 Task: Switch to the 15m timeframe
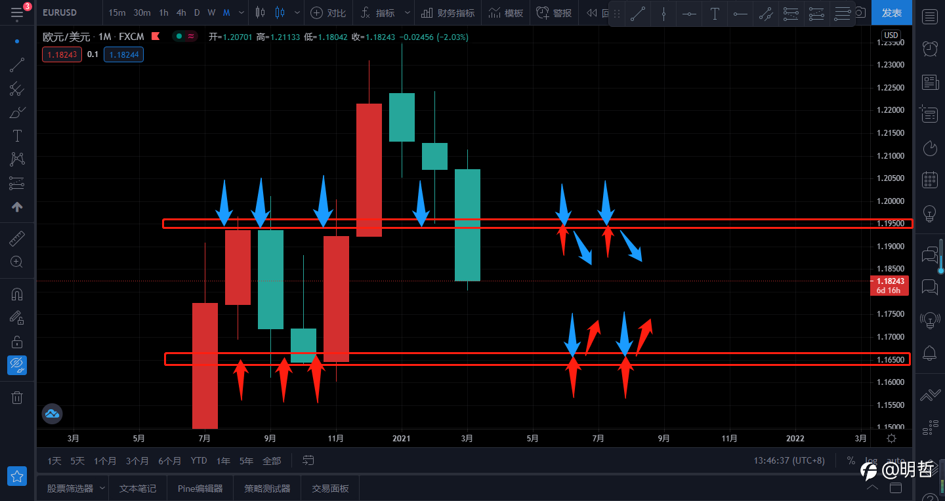[117, 12]
